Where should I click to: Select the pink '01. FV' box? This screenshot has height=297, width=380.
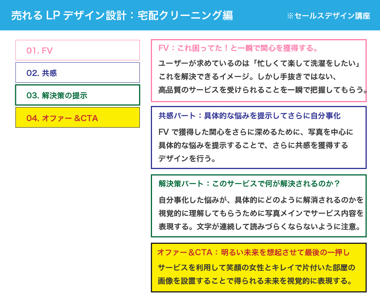[x=77, y=50]
